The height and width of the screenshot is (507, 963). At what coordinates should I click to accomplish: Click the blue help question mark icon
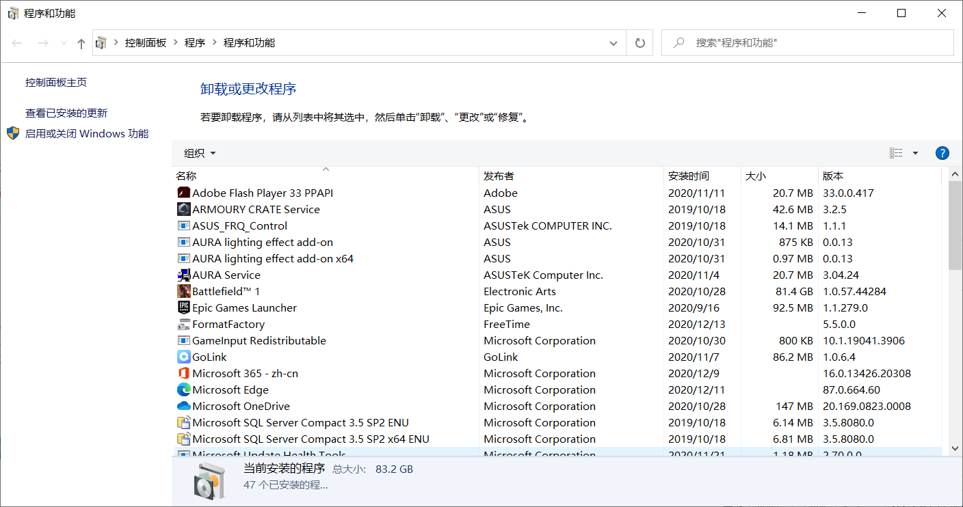pyautogui.click(x=942, y=153)
